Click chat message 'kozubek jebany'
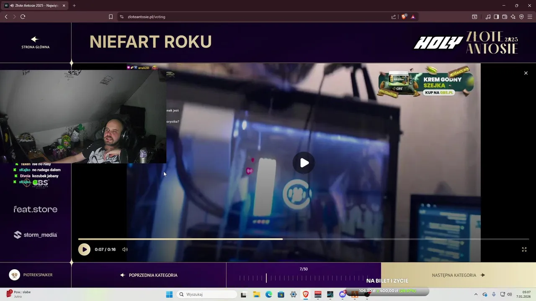 [45, 176]
